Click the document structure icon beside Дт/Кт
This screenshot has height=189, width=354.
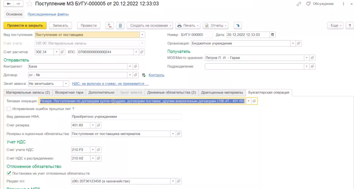click(x=120, y=26)
